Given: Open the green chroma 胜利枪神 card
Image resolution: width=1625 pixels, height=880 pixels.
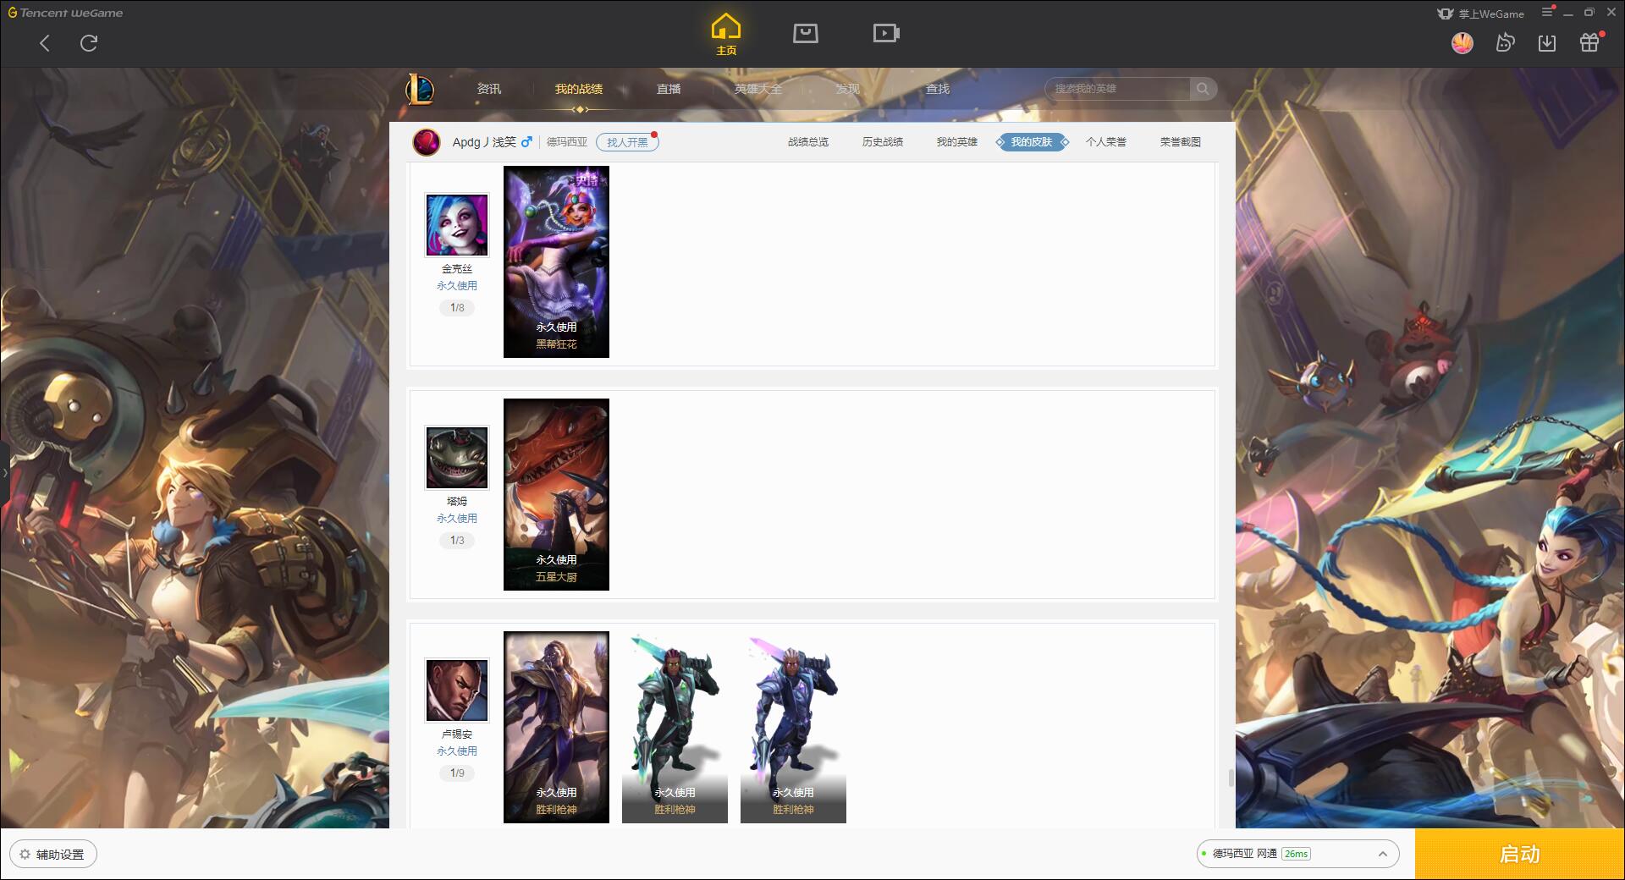Looking at the screenshot, I should (675, 727).
